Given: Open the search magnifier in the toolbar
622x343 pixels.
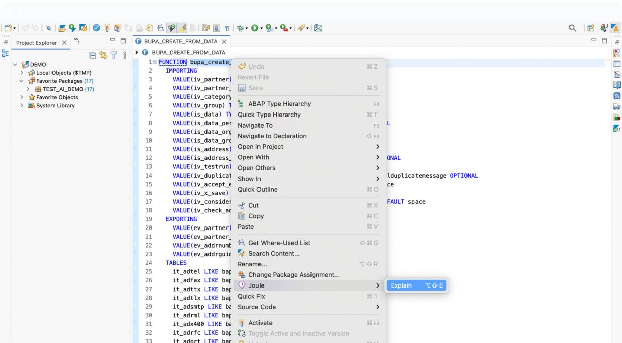Looking at the screenshot, I should point(572,28).
